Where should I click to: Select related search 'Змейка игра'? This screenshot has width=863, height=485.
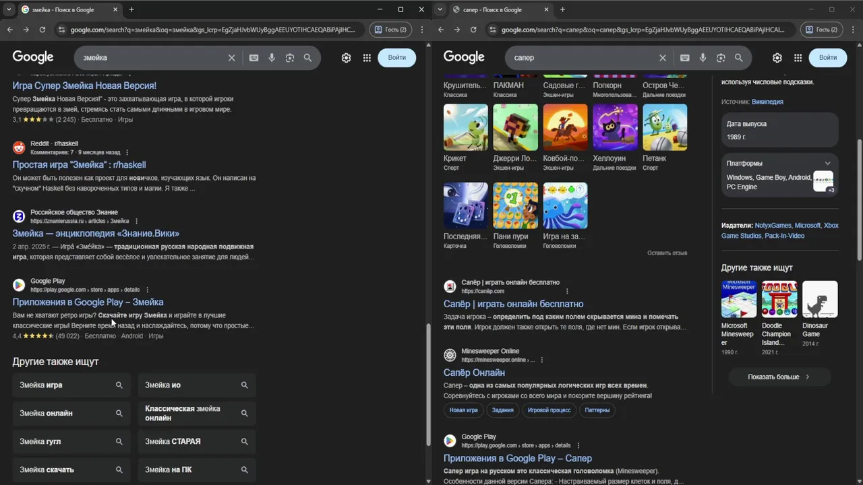(71, 385)
